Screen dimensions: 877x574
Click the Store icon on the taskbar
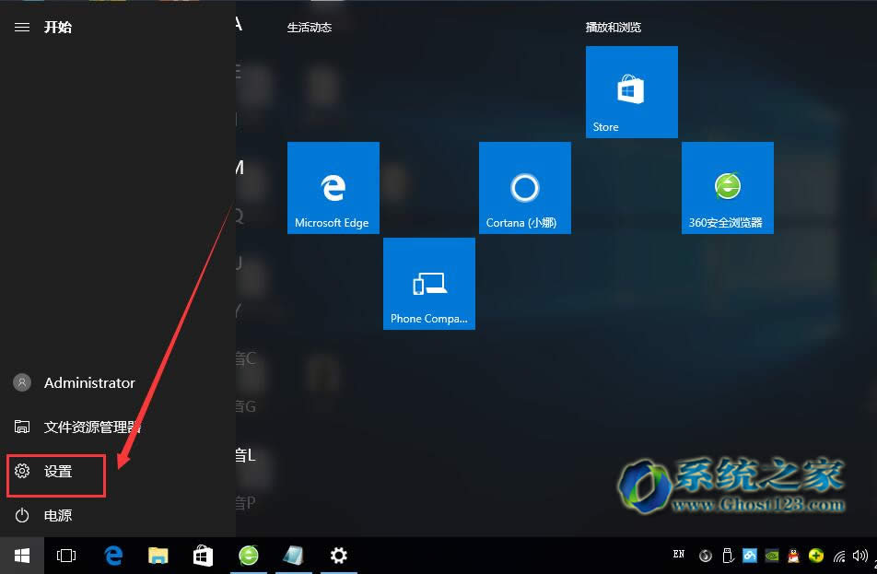(x=203, y=556)
